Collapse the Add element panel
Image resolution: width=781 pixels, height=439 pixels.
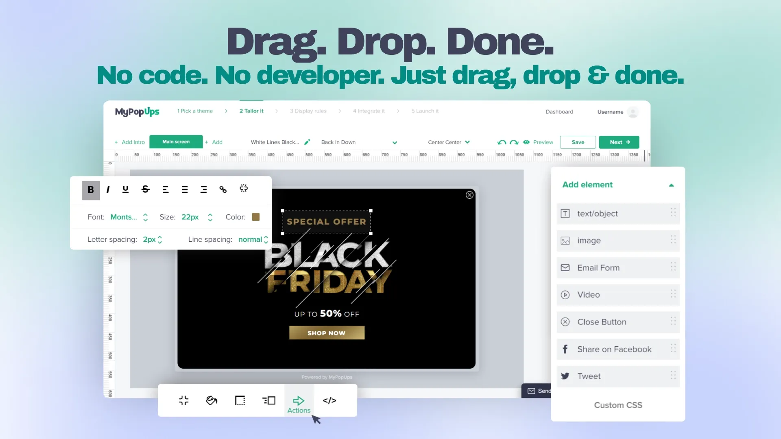coord(671,185)
